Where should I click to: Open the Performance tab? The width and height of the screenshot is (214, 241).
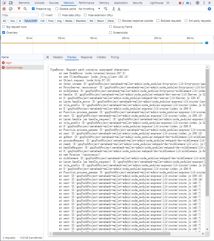[86, 3]
